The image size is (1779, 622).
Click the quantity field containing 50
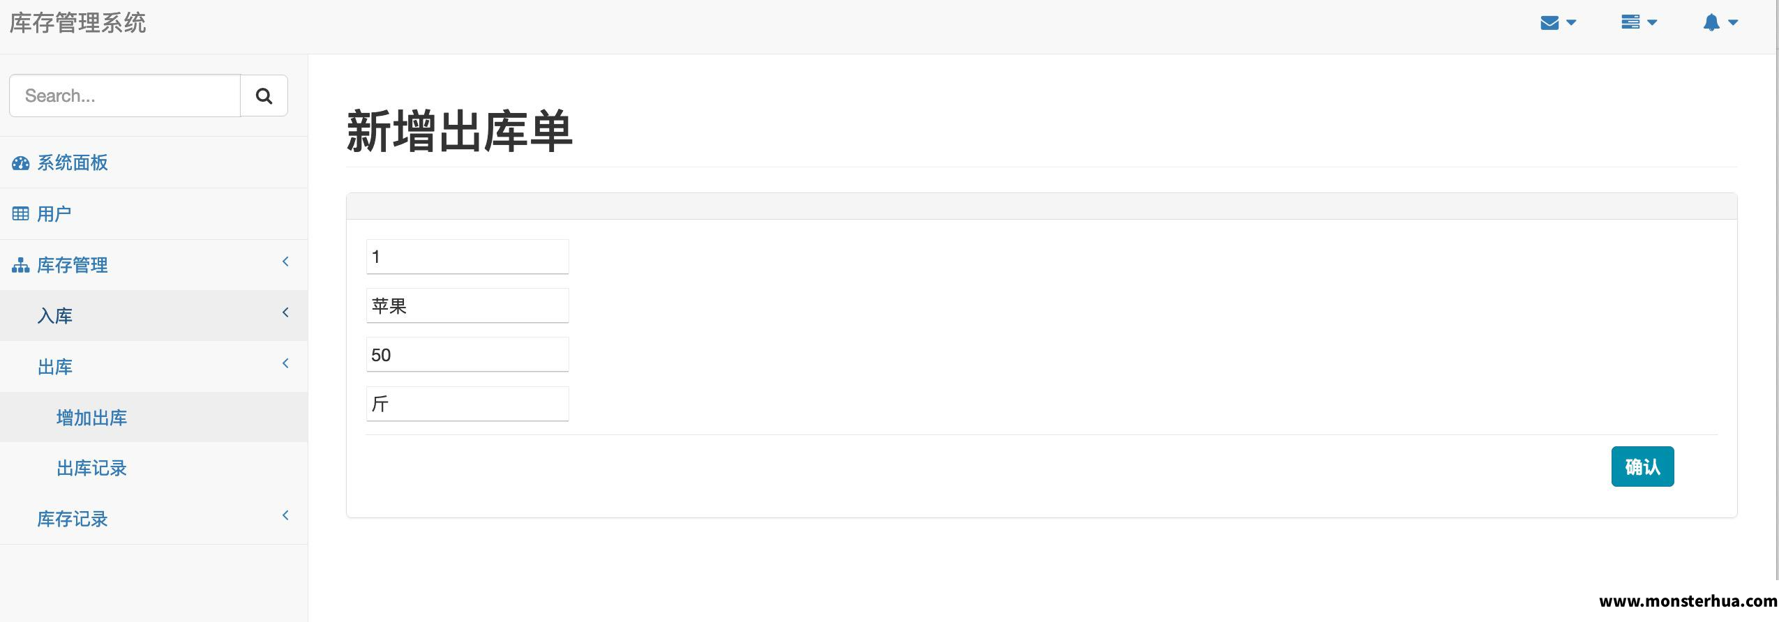click(467, 354)
